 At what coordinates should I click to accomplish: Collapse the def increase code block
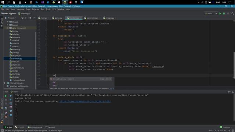[x=46, y=36]
